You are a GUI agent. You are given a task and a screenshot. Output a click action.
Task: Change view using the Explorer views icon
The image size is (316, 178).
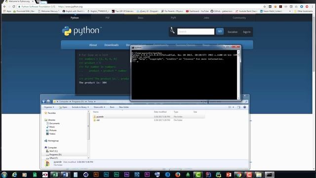point(230,107)
